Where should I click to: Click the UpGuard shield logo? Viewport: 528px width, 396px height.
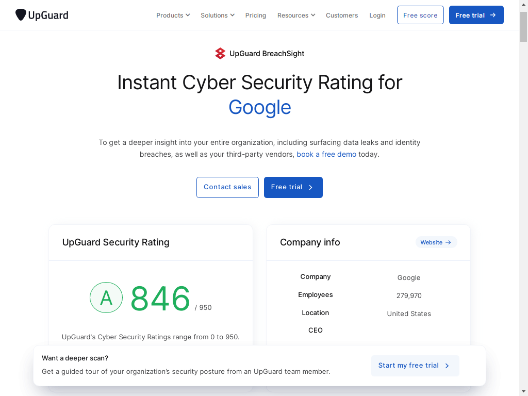pyautogui.click(x=21, y=15)
